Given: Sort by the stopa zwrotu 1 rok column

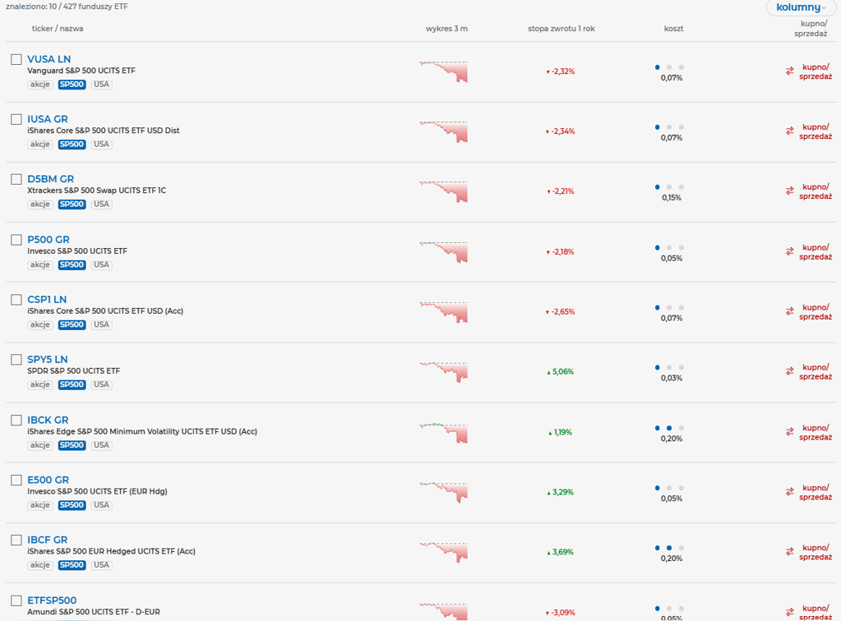Looking at the screenshot, I should [x=561, y=29].
